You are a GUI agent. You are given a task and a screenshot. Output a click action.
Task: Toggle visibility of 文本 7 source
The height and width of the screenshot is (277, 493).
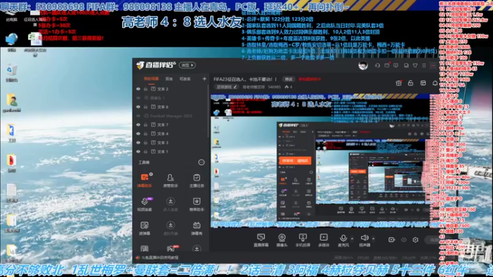click(x=138, y=125)
